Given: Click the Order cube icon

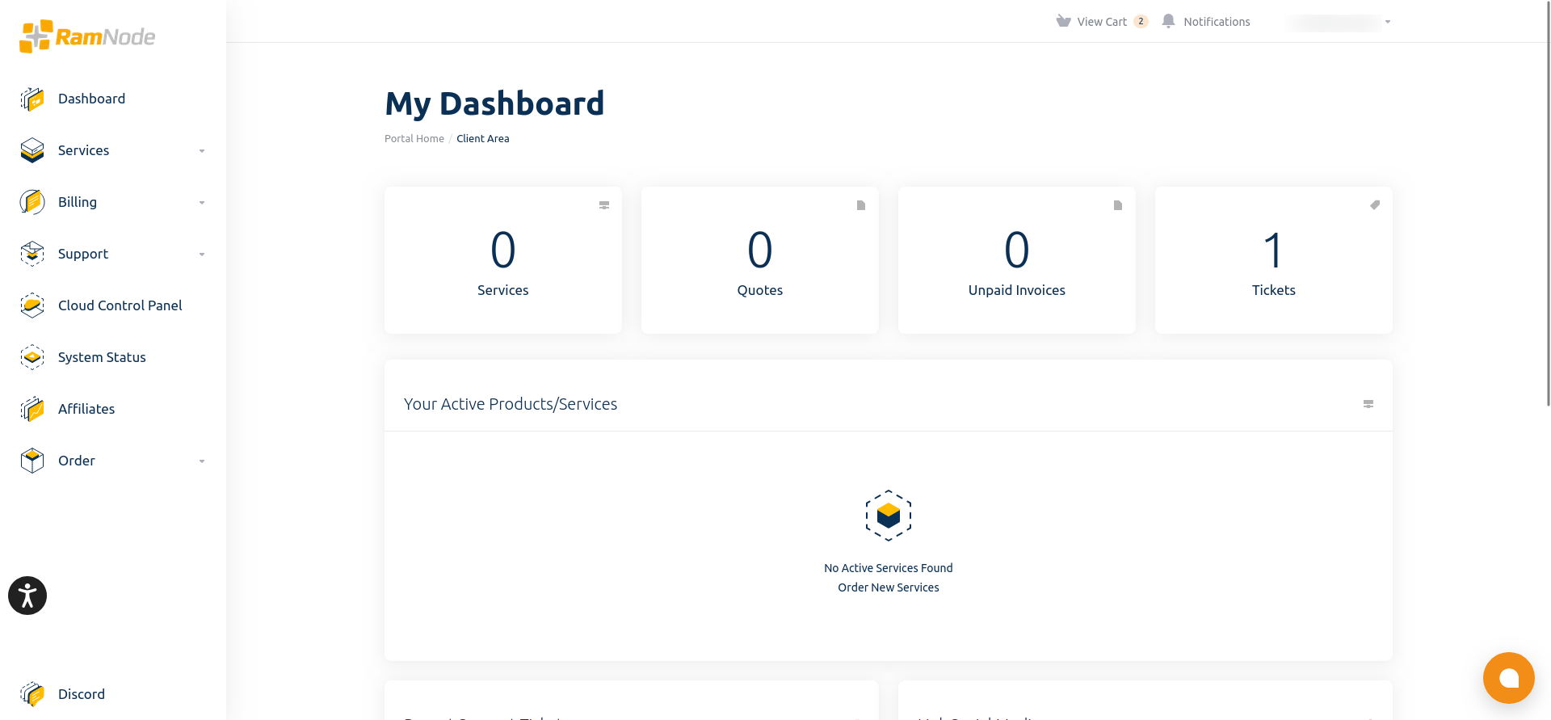Looking at the screenshot, I should 32,461.
